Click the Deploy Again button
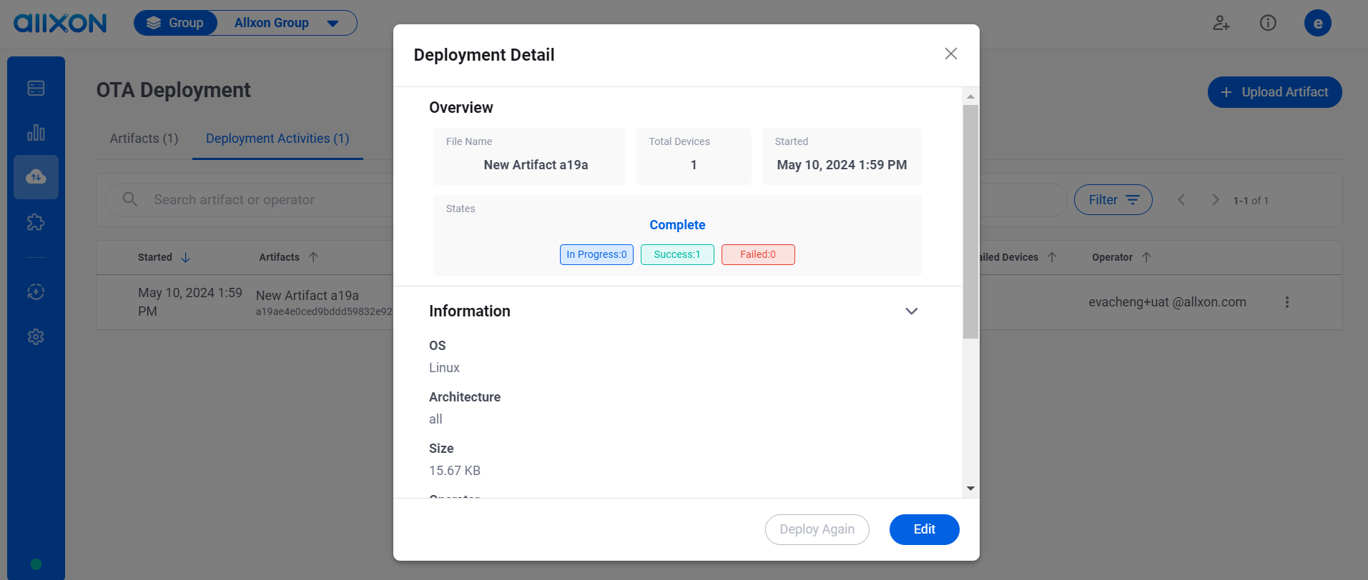The image size is (1368, 580). click(817, 529)
